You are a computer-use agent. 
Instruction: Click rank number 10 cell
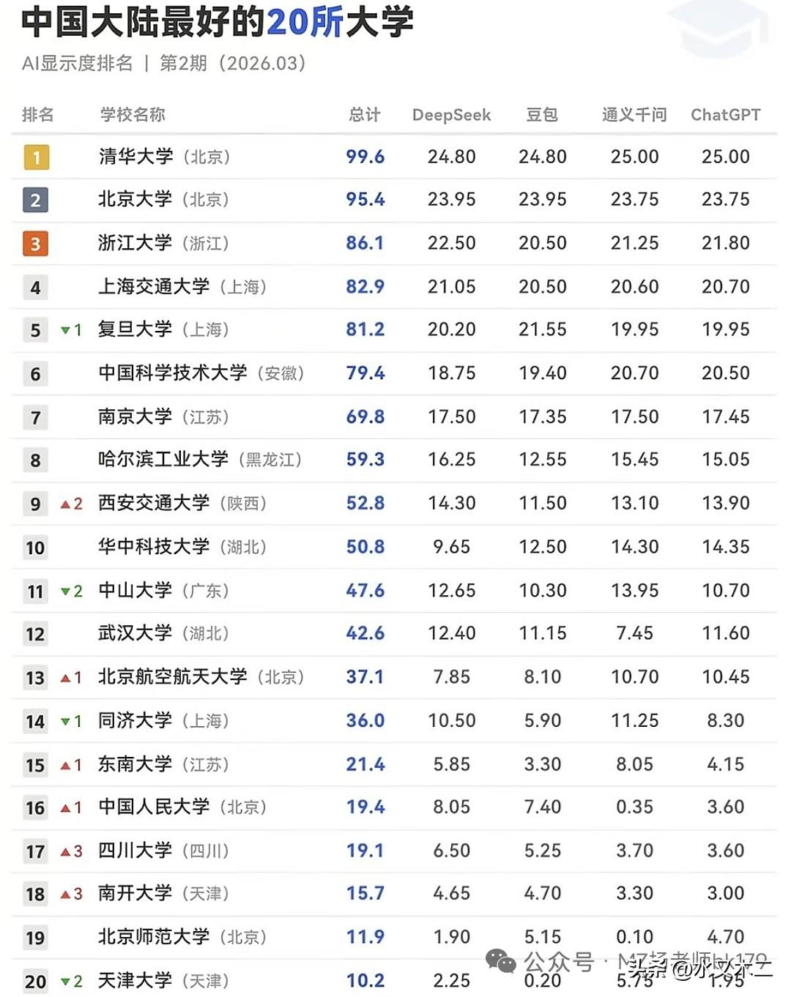pyautogui.click(x=35, y=548)
